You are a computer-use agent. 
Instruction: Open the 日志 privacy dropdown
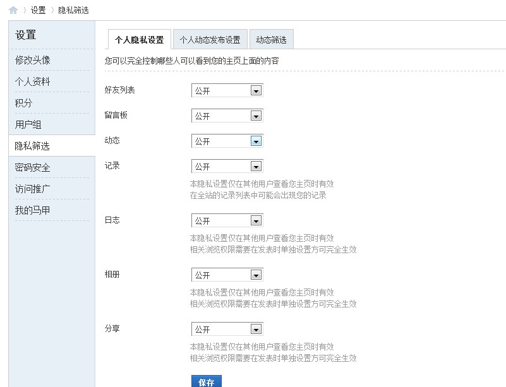(x=227, y=221)
